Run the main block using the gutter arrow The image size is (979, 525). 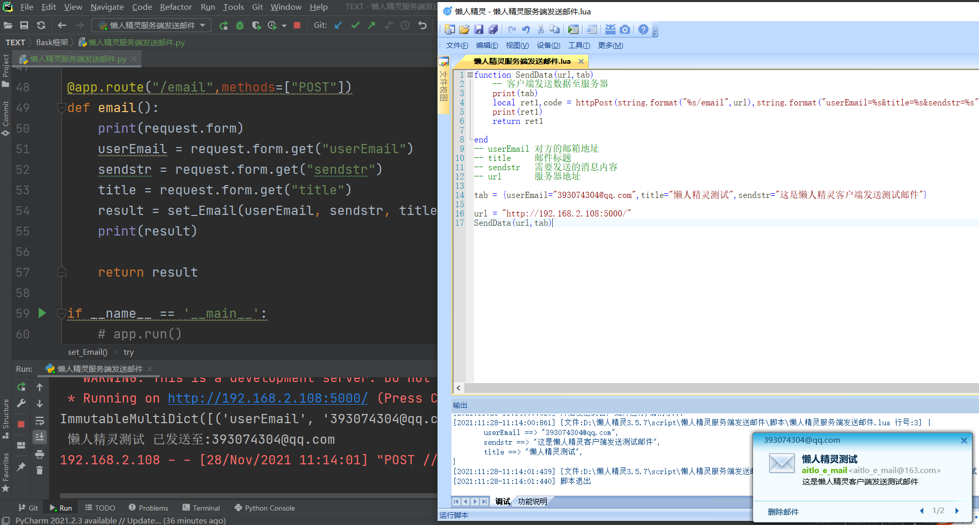(x=42, y=313)
